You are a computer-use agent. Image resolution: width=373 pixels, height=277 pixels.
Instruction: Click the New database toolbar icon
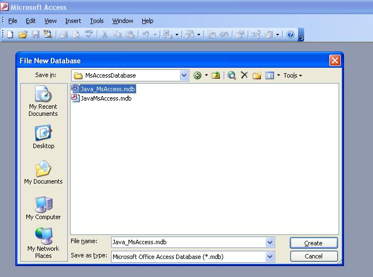pyautogui.click(x=10, y=34)
